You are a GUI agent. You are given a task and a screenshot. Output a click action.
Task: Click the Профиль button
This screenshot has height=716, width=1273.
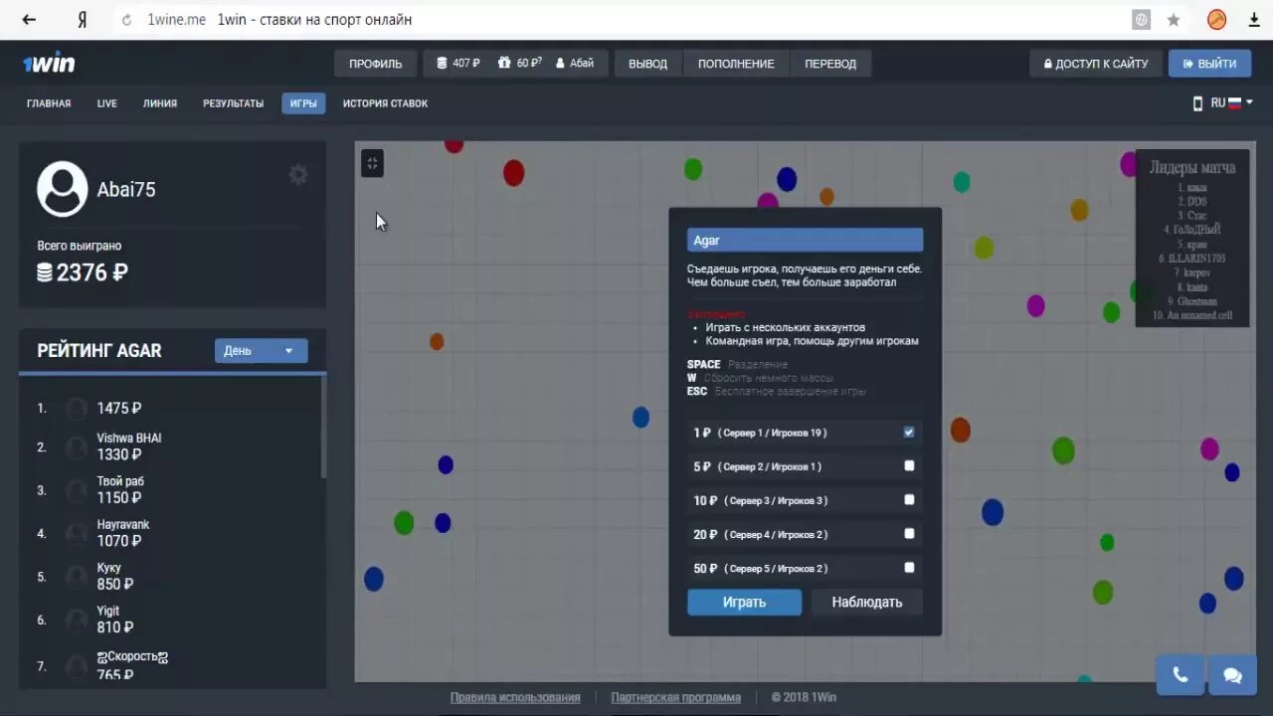[x=376, y=64]
